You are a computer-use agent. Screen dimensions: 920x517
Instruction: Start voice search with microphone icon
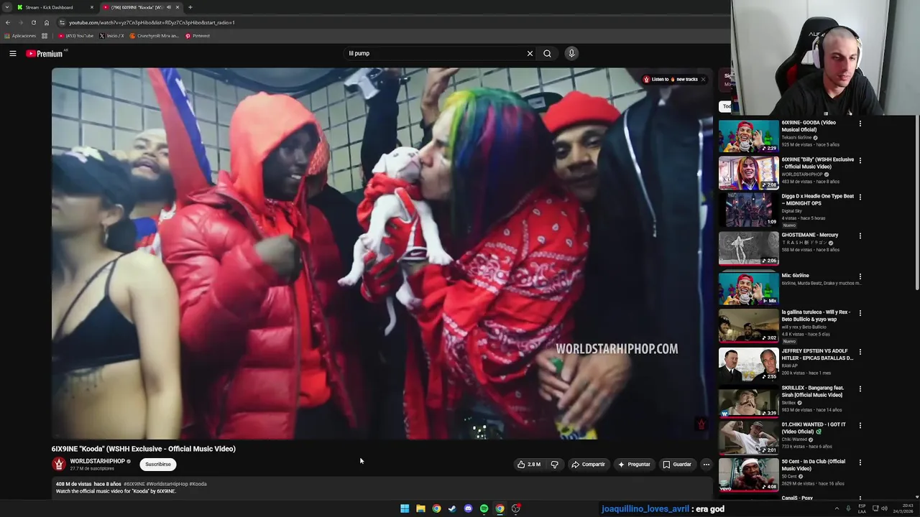[x=571, y=53]
